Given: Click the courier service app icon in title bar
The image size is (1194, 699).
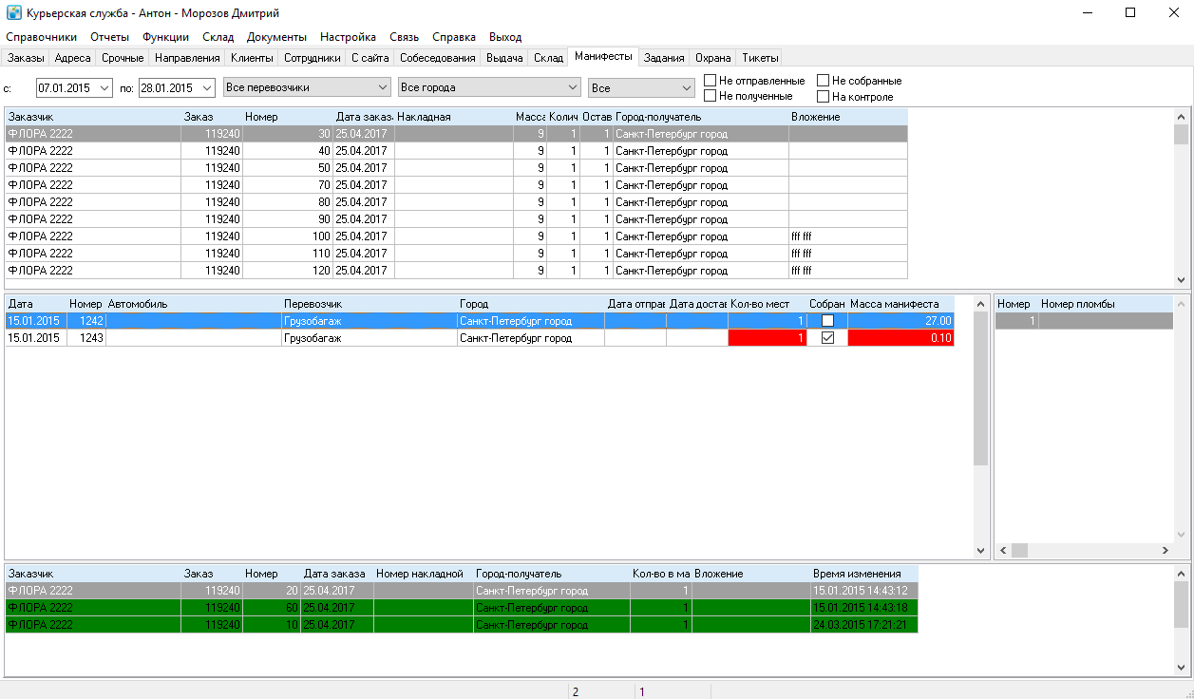Looking at the screenshot, I should pos(13,13).
